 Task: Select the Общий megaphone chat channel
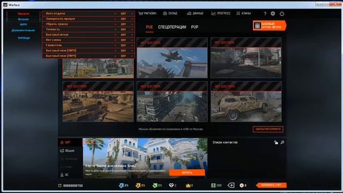coord(67,151)
